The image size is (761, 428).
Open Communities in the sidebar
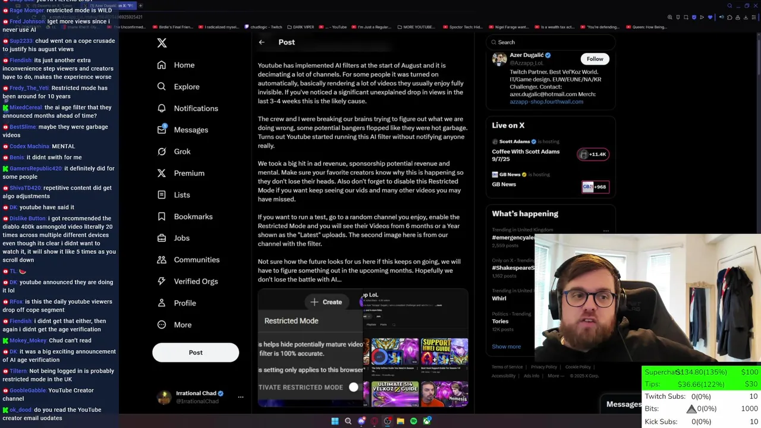pyautogui.click(x=188, y=260)
